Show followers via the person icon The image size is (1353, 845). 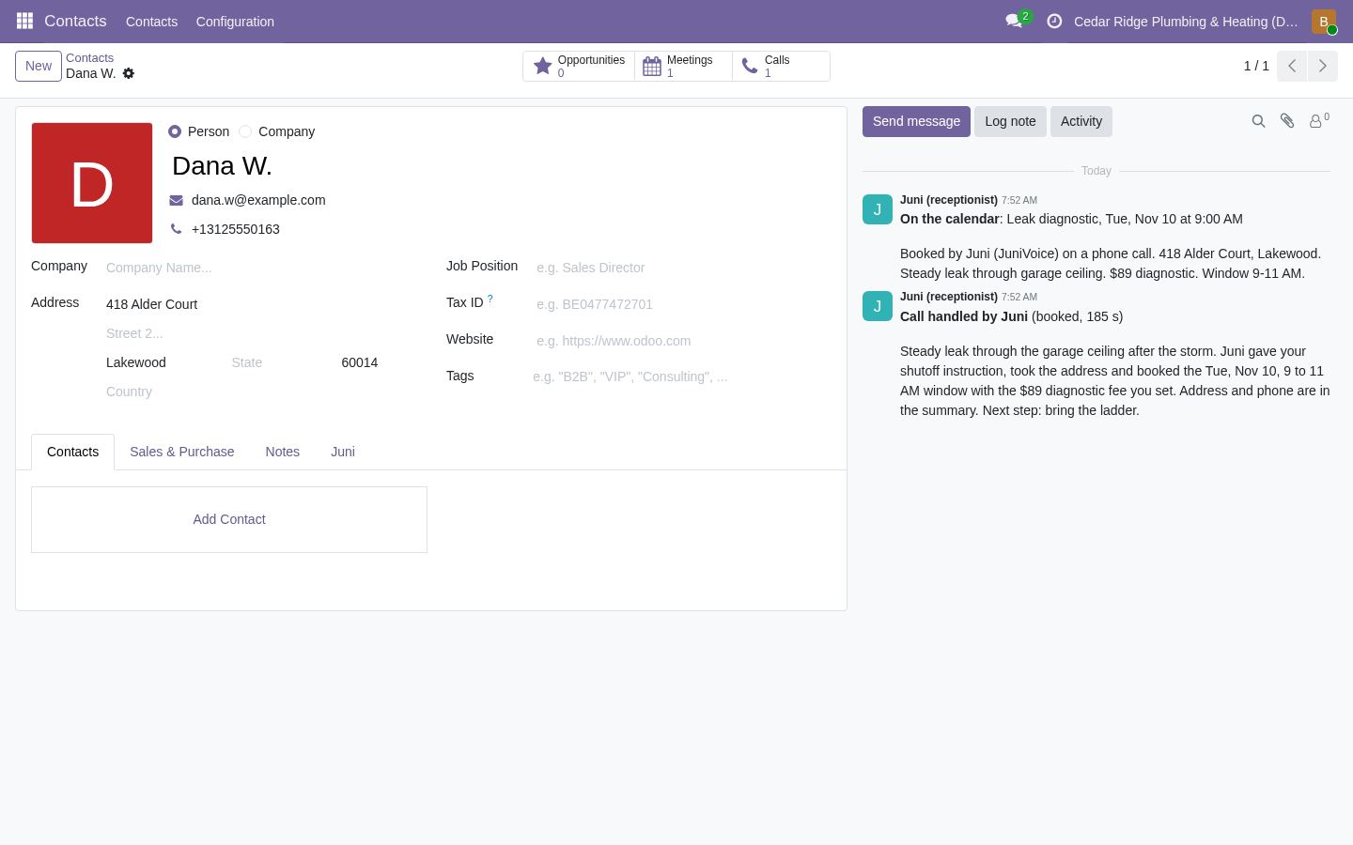1318,121
